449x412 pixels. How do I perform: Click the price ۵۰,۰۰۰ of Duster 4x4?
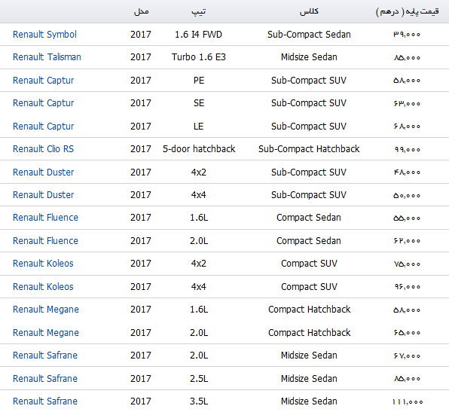click(x=407, y=196)
